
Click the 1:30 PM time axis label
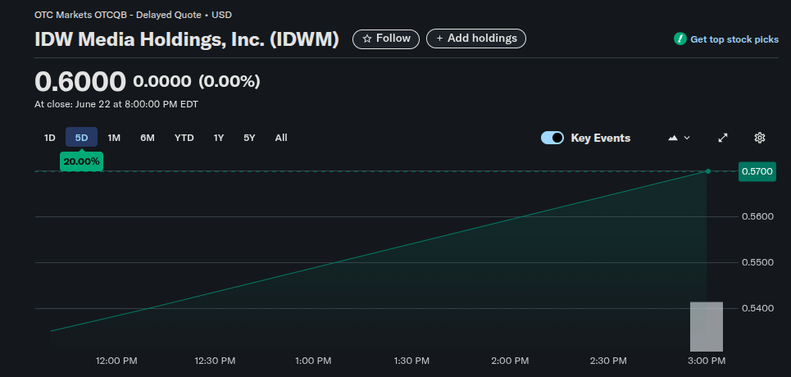(x=411, y=361)
